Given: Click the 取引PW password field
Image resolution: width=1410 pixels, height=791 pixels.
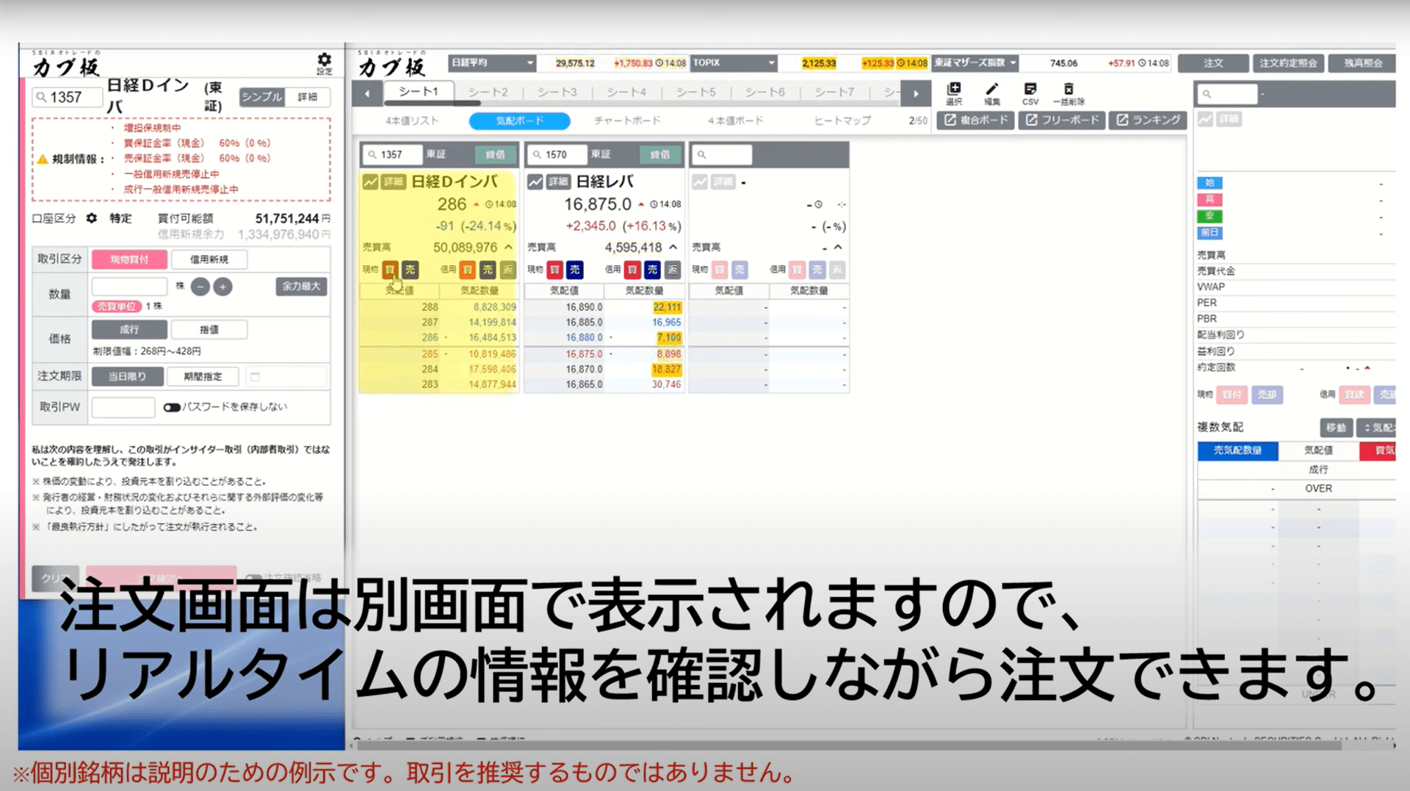Looking at the screenshot, I should point(123,407).
